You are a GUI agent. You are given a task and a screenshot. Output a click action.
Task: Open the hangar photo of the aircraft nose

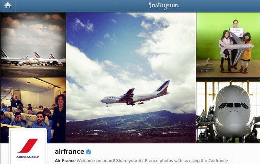coord(228,110)
